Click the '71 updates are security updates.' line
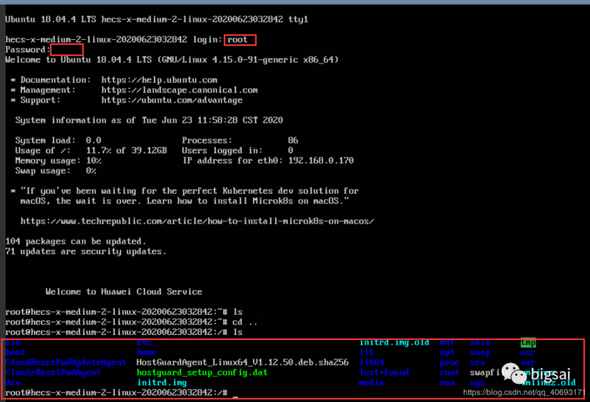The height and width of the screenshot is (402, 590). (86, 251)
